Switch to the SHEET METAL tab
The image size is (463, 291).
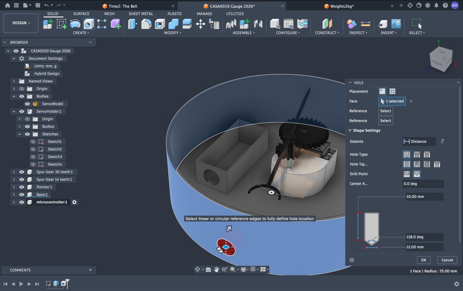click(x=141, y=14)
